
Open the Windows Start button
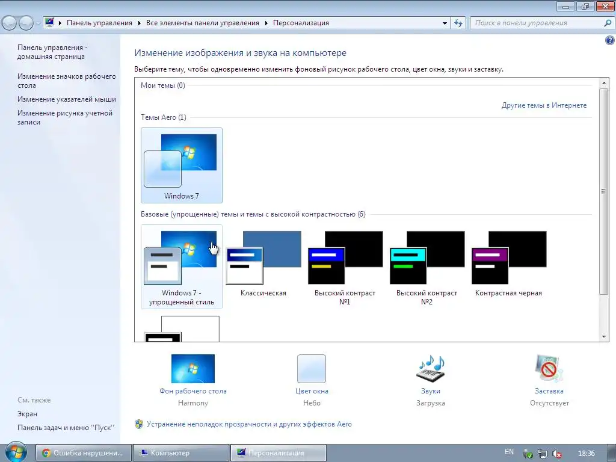coord(15,452)
